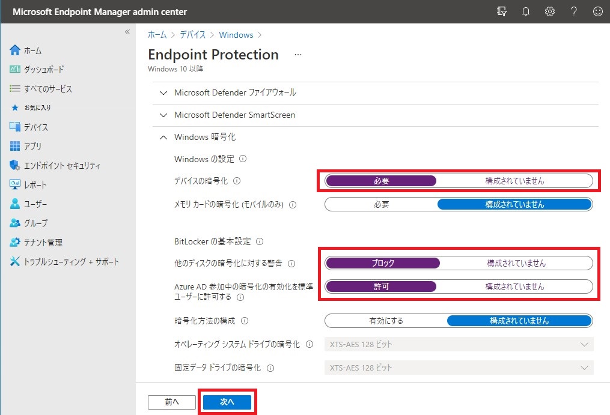Screen dimensions: 610x415
Task: Show info for オペレーティング システム ドライブの暗号化
Action: 310,344
